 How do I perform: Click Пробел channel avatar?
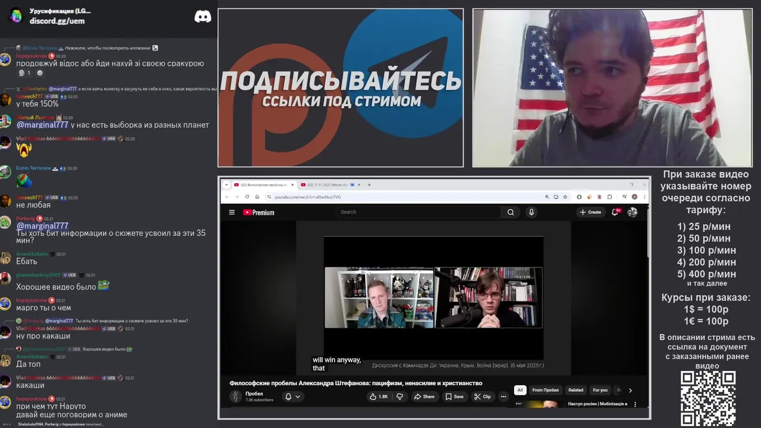coord(235,396)
